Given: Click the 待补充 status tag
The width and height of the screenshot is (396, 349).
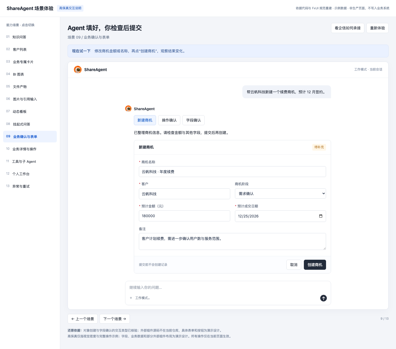Looking at the screenshot, I should coord(319,147).
